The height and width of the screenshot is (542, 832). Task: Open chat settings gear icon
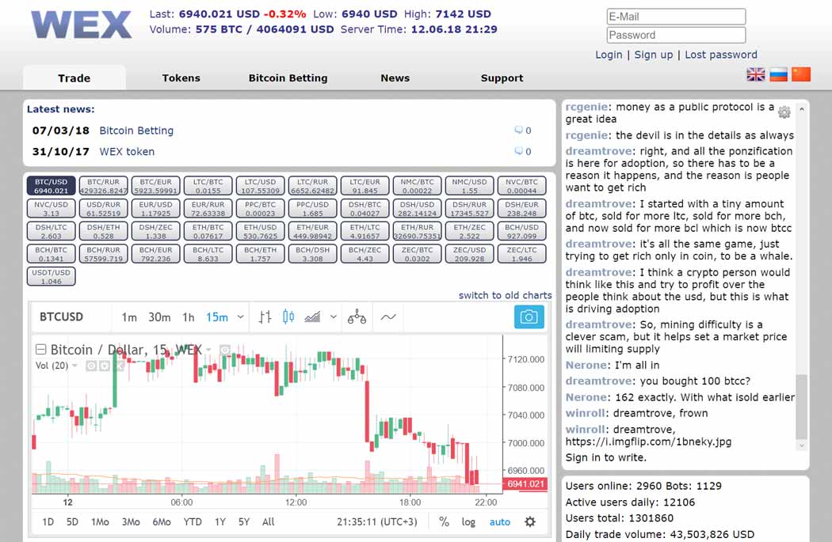[784, 112]
